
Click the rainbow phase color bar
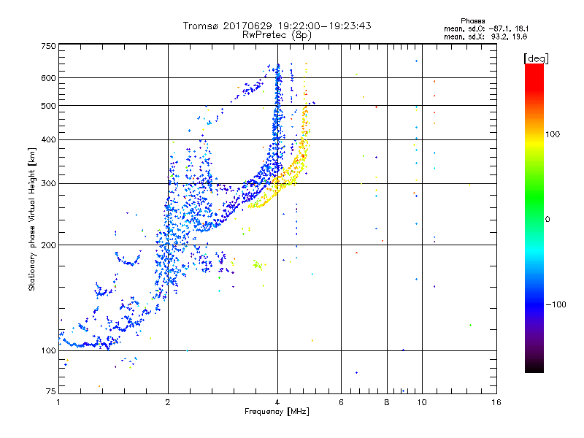(x=534, y=218)
